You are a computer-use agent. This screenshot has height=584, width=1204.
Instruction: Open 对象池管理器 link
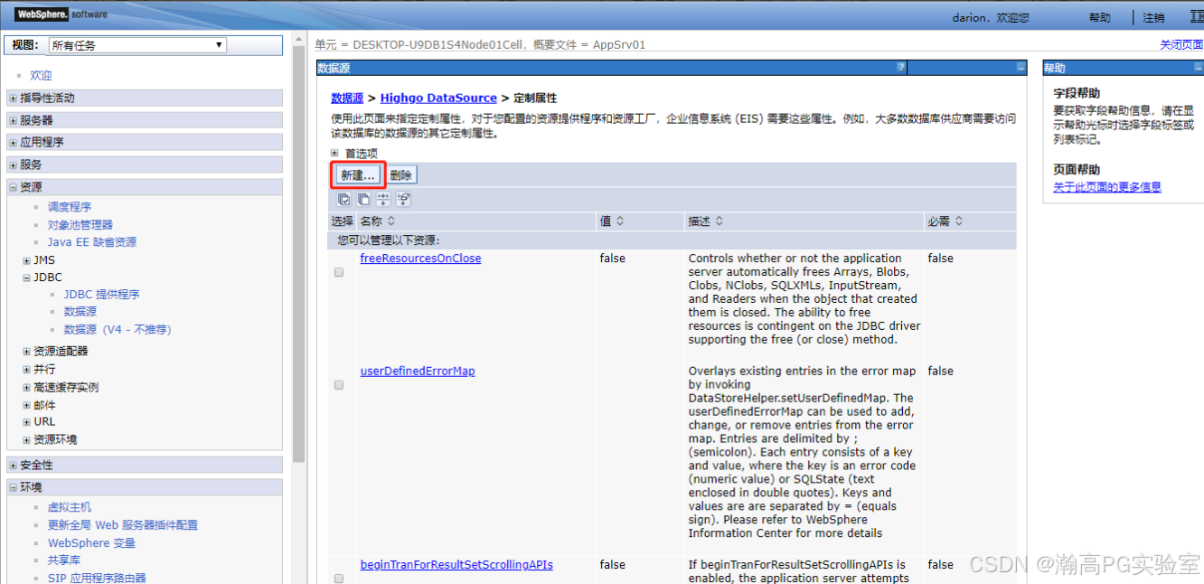80,225
